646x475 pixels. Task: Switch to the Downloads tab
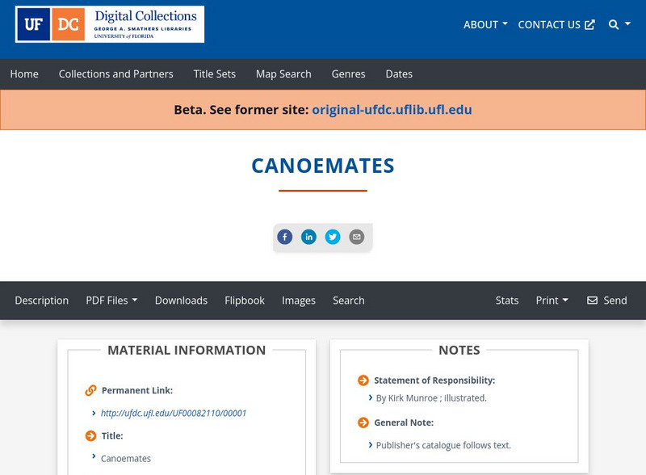click(181, 301)
